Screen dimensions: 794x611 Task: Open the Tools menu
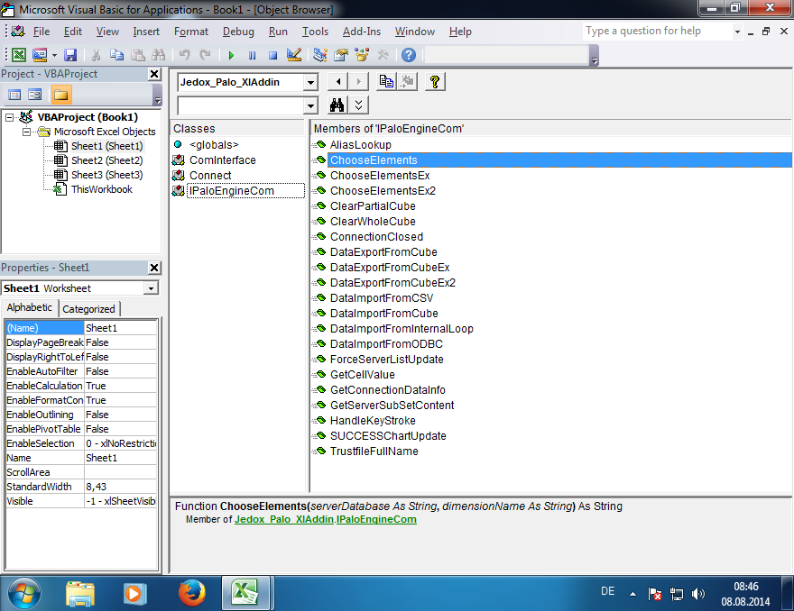click(x=316, y=32)
